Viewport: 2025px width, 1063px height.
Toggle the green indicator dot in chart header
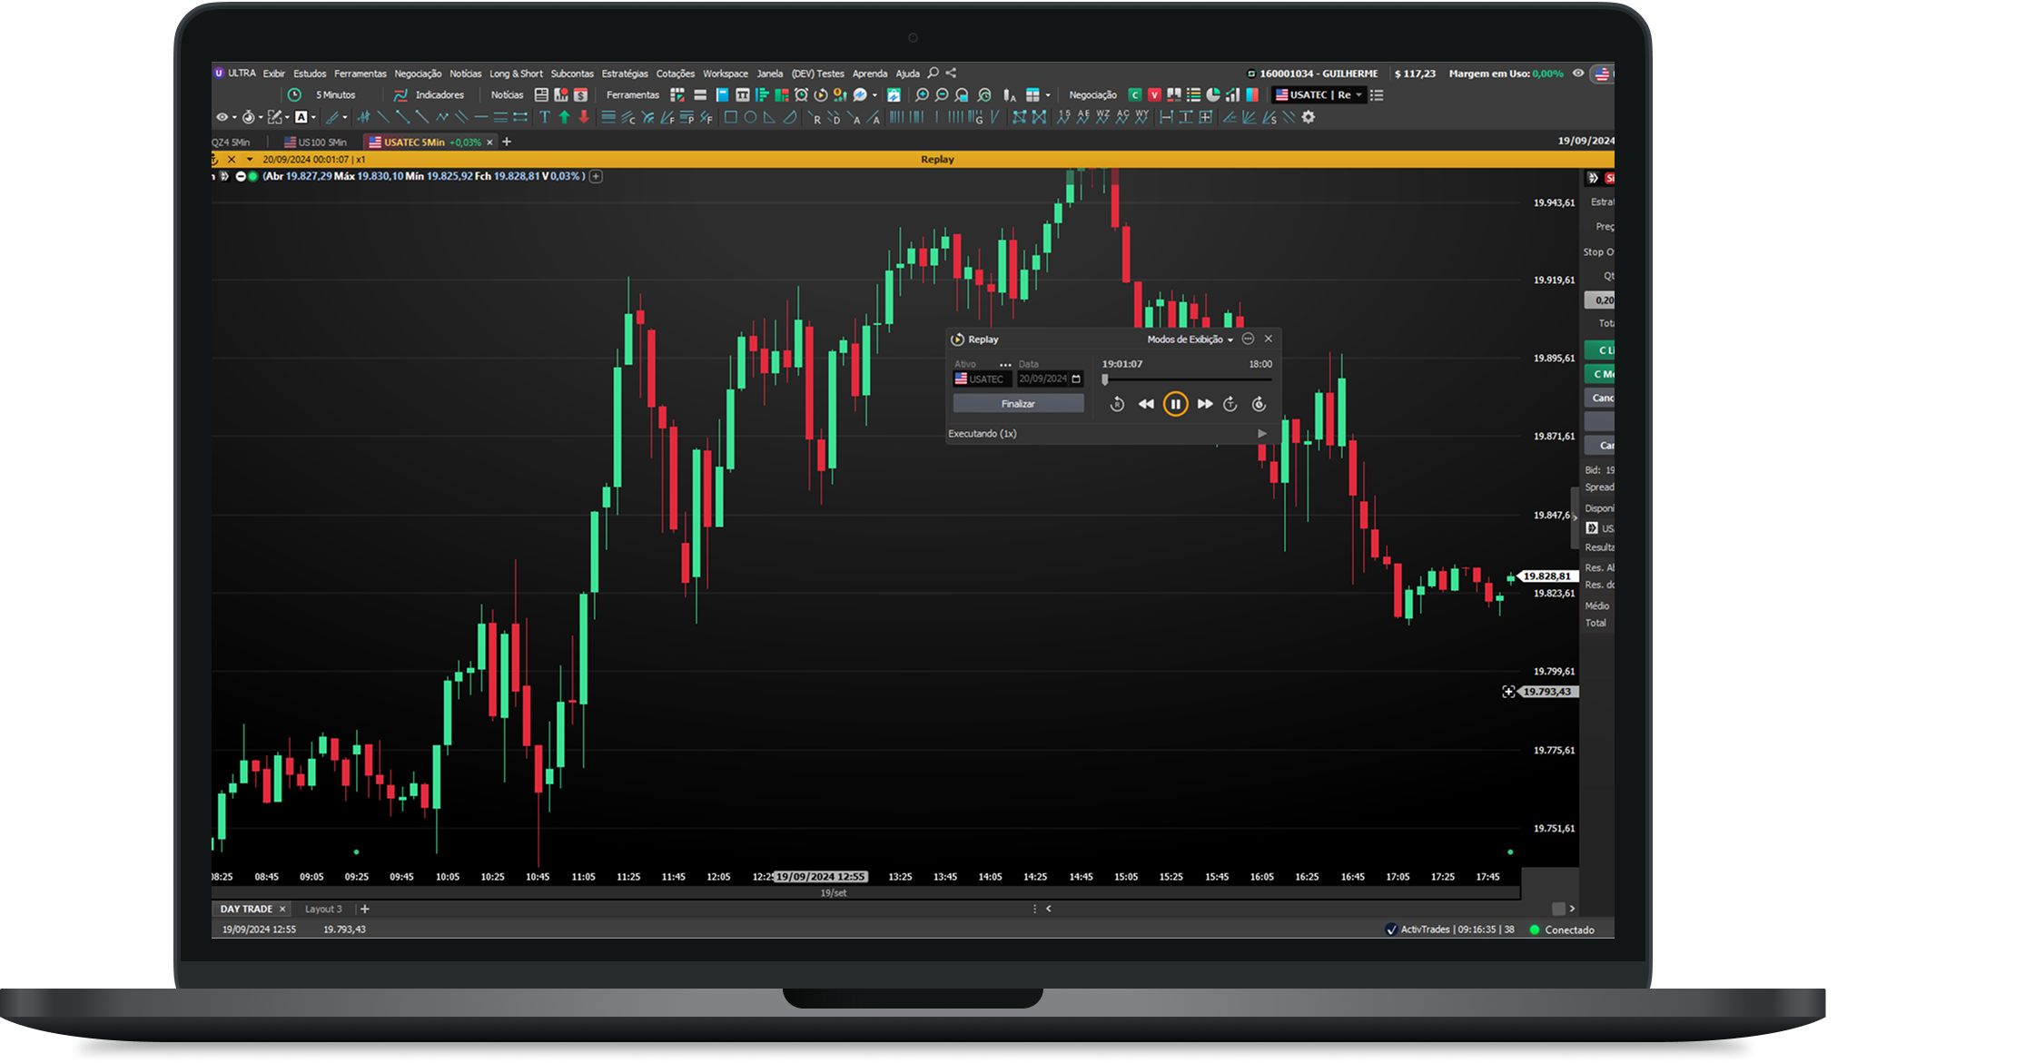[253, 176]
